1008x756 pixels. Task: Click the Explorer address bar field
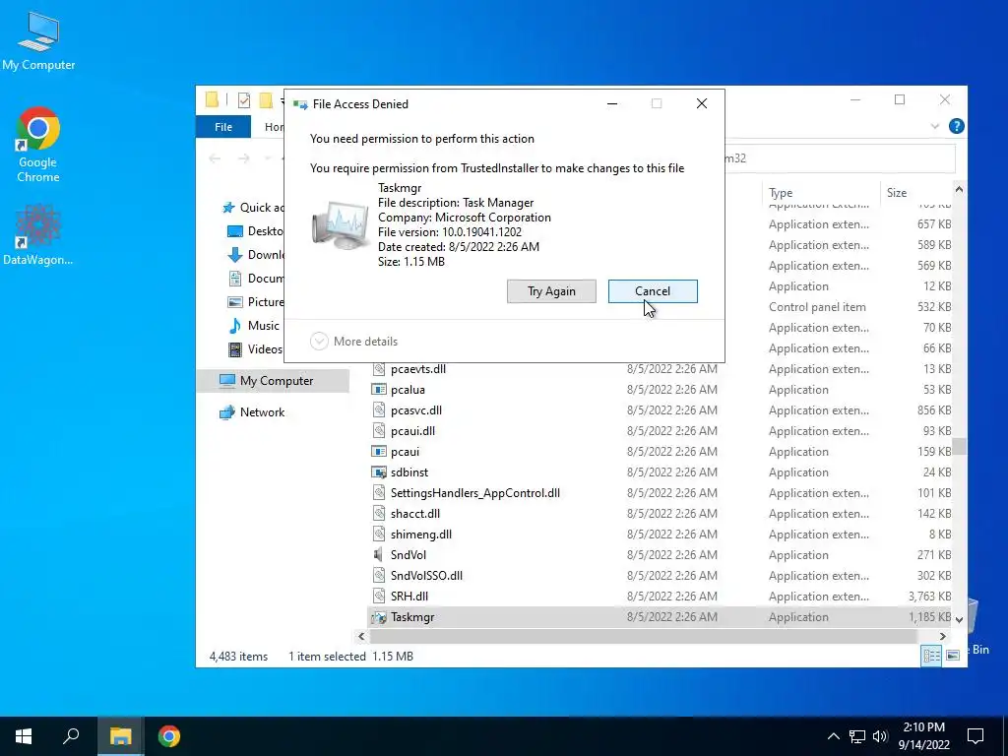coord(839,158)
